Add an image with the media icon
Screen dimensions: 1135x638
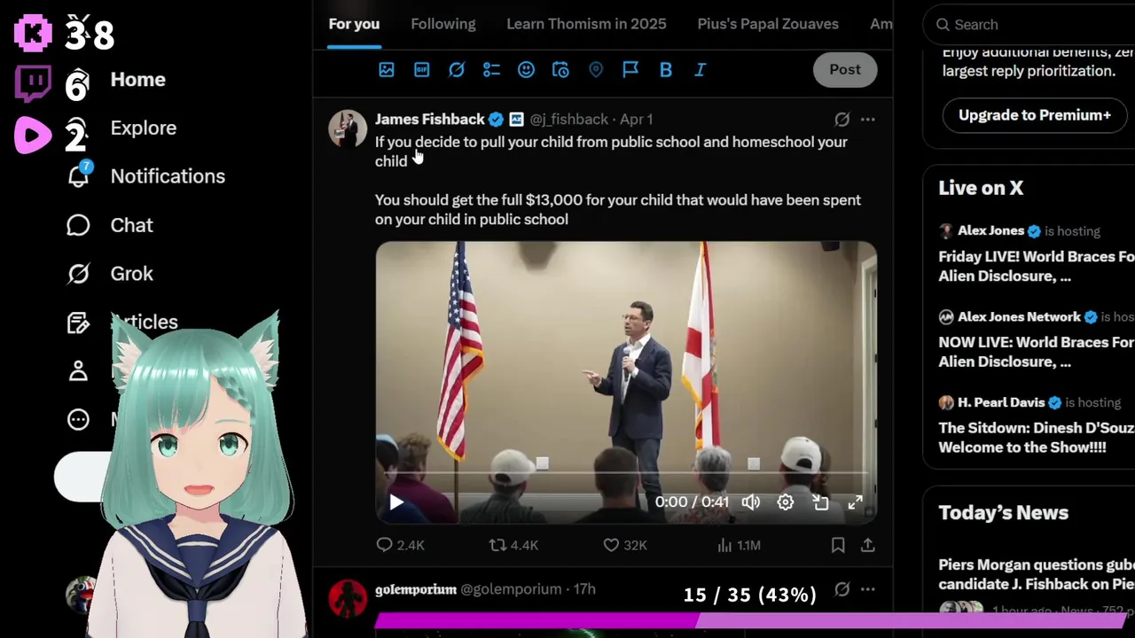point(387,69)
